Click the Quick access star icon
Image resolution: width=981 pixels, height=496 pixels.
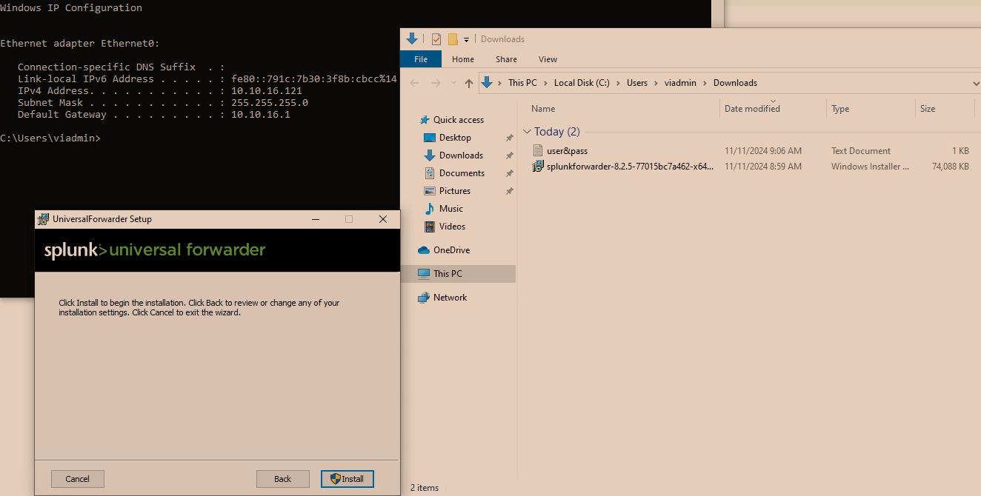(x=425, y=120)
